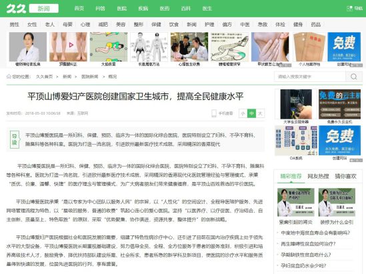Open the human body diagram thumbnail
The image size is (366, 274).
pyautogui.click(x=149, y=47)
